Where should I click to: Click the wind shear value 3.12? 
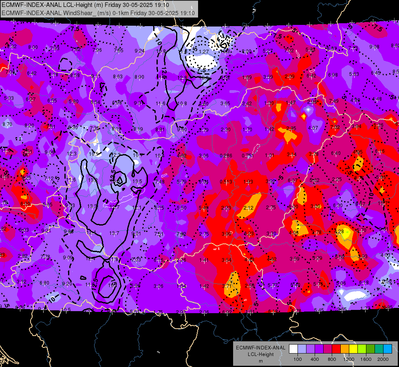[x=22, y=282]
